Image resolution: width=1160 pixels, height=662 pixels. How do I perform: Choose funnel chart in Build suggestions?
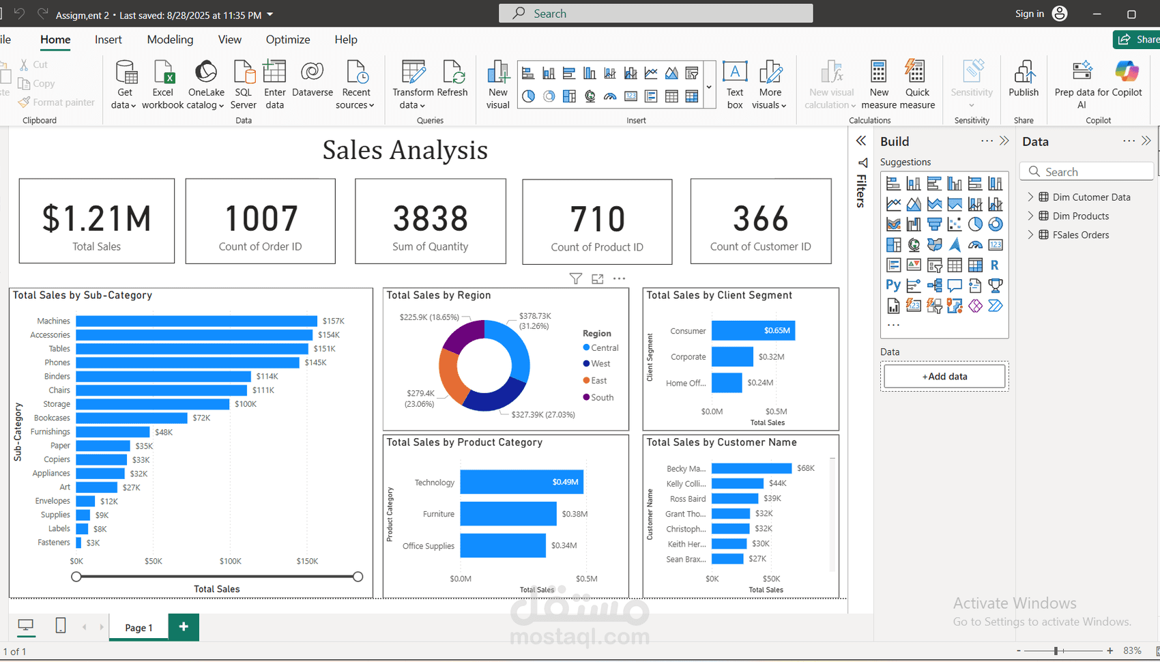[x=934, y=224]
